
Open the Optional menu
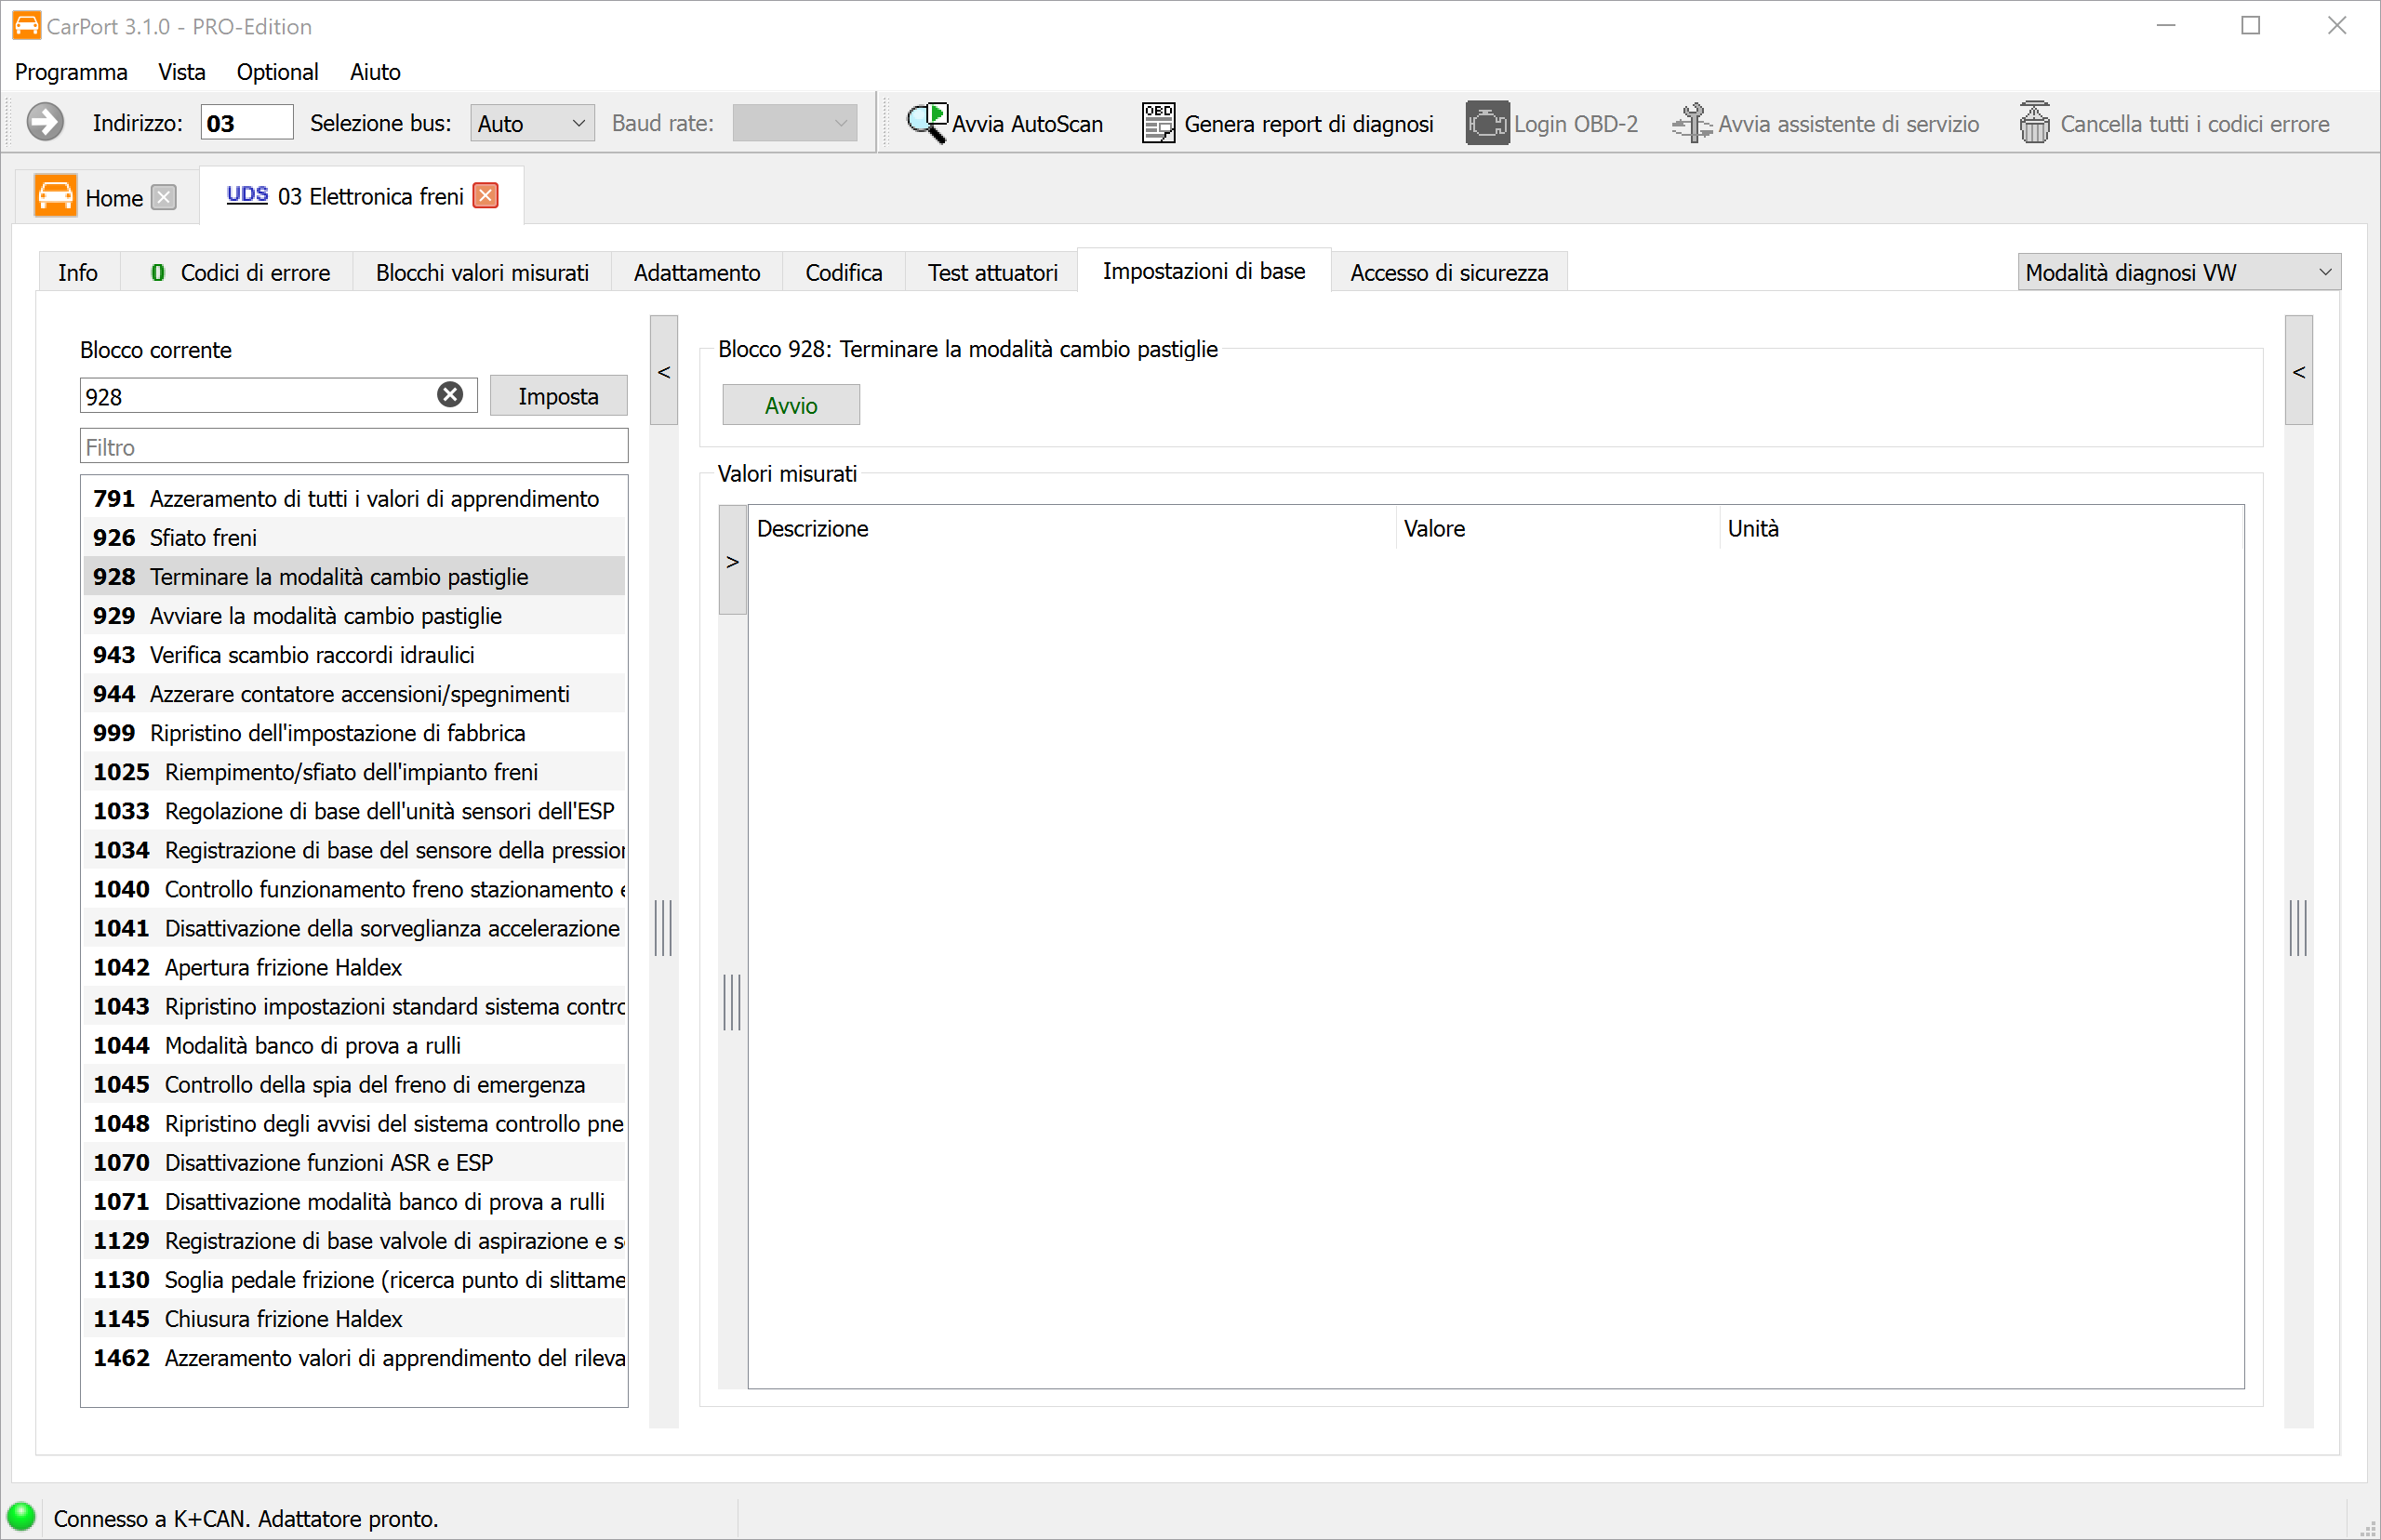pos(277,72)
